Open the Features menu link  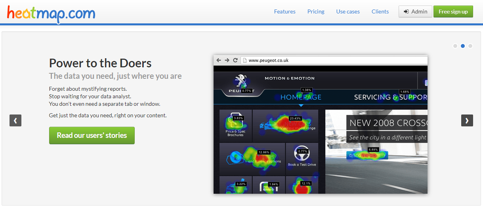click(x=284, y=11)
